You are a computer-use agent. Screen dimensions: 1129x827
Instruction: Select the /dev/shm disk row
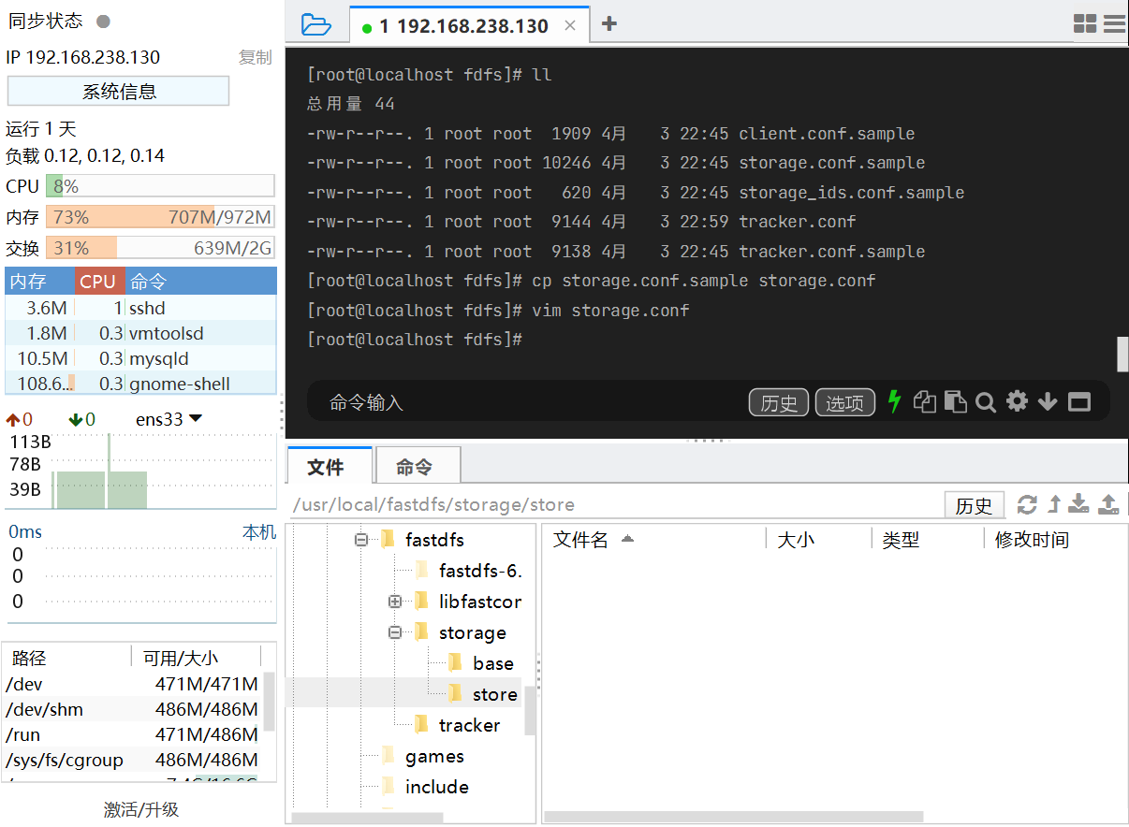pos(134,709)
